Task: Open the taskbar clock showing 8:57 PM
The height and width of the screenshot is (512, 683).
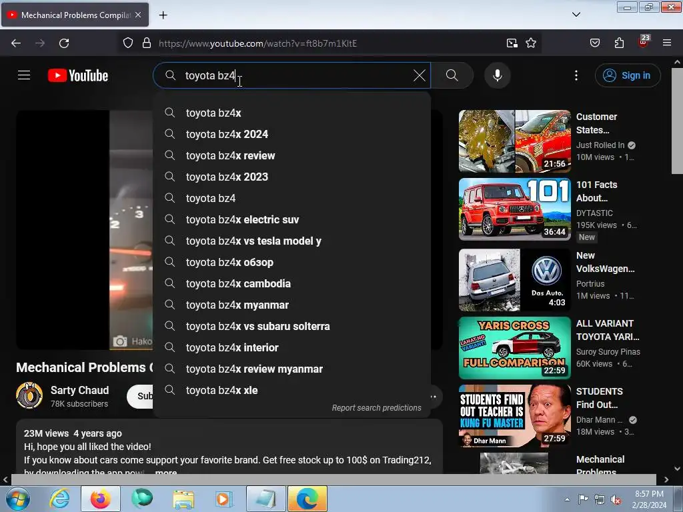Action: click(x=649, y=499)
